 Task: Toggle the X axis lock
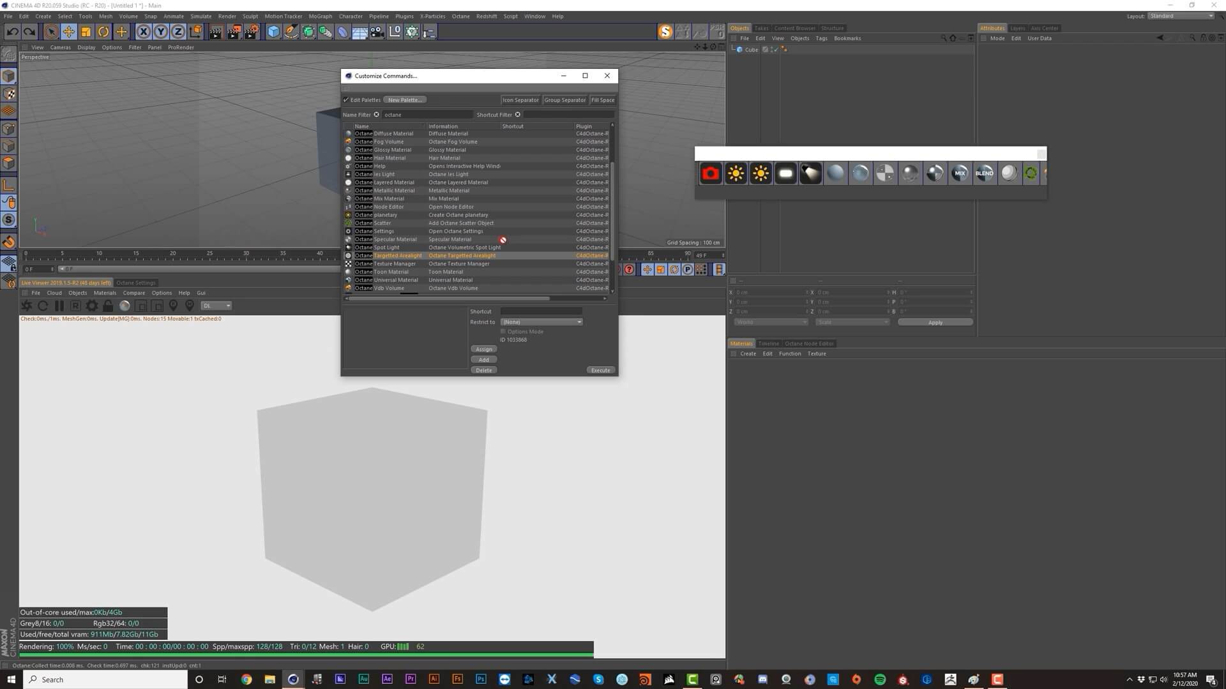143,32
